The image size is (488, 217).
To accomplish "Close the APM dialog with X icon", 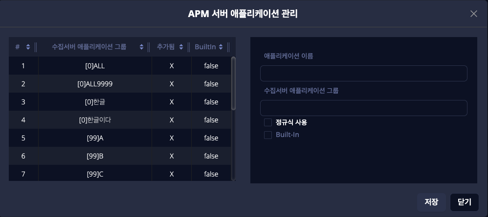I will 473,14.
